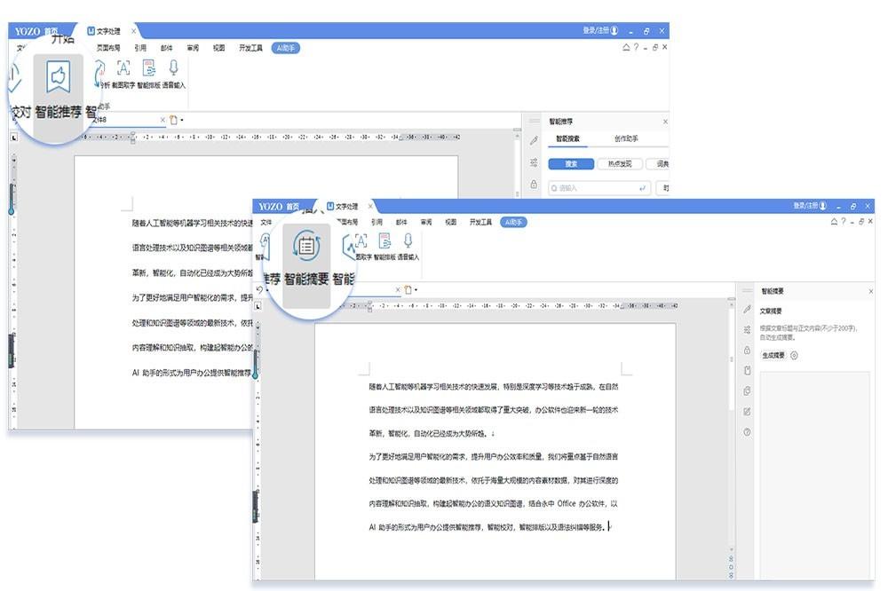Click the clipboard sidebar icon beside 智能摘要 panel
The image size is (888, 591).
pyautogui.click(x=747, y=370)
